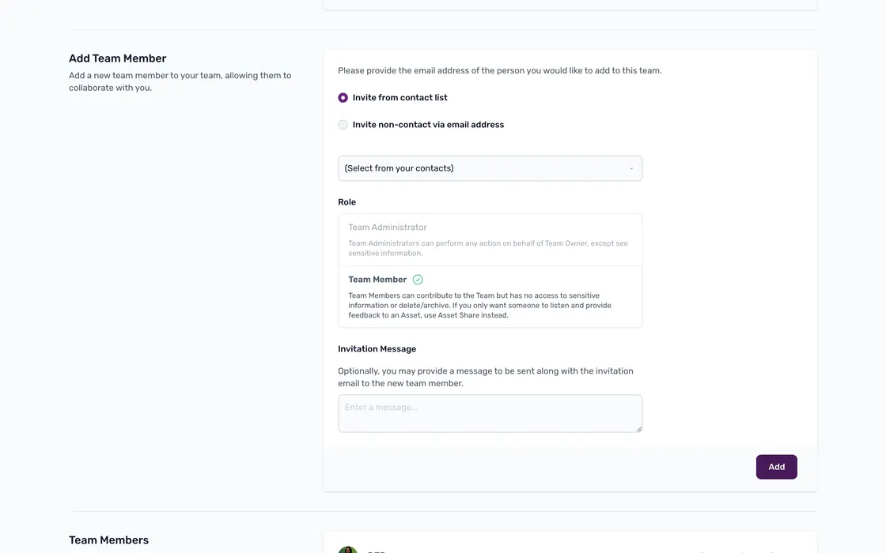Click the team member avatar thumbnail
The width and height of the screenshot is (886, 553).
tap(347, 550)
